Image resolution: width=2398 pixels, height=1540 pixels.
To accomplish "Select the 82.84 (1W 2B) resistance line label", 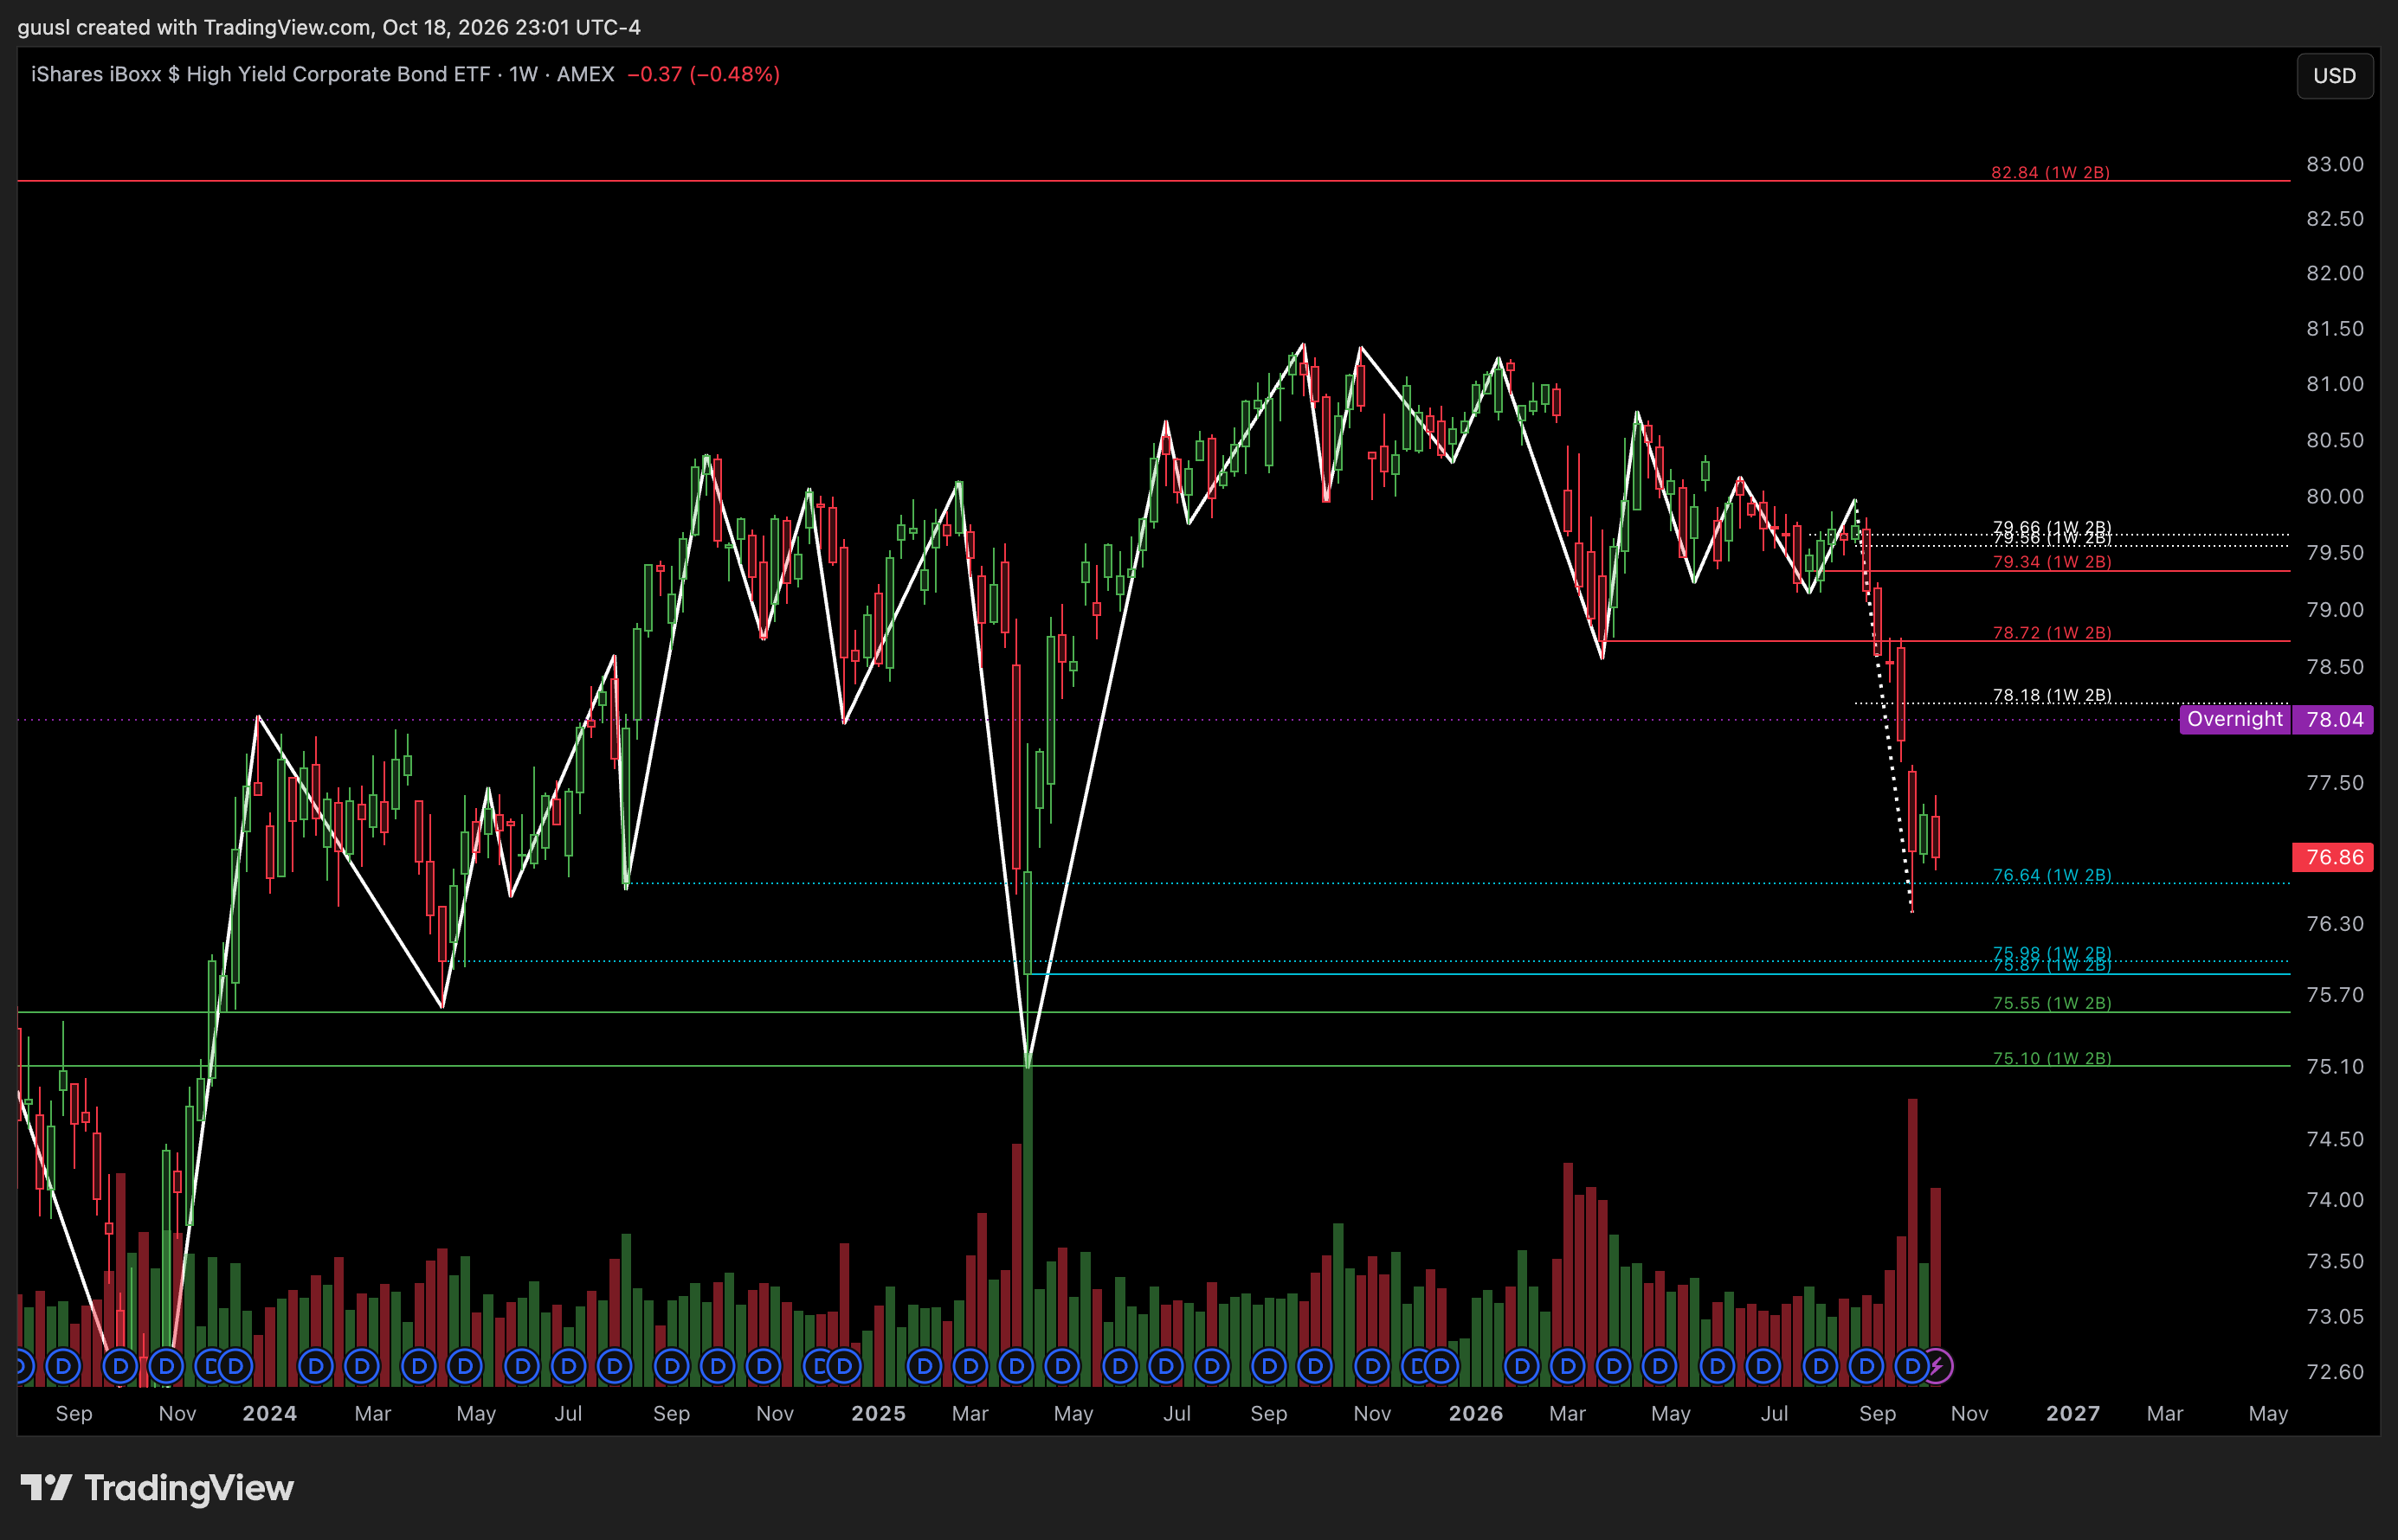I will (2050, 172).
